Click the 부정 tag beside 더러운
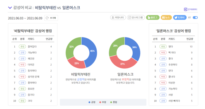Viewport: 205px width, 109px height. [22, 65]
